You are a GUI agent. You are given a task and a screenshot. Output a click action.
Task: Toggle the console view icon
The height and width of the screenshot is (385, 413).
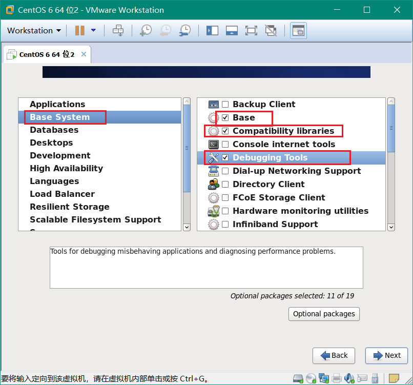tap(298, 31)
